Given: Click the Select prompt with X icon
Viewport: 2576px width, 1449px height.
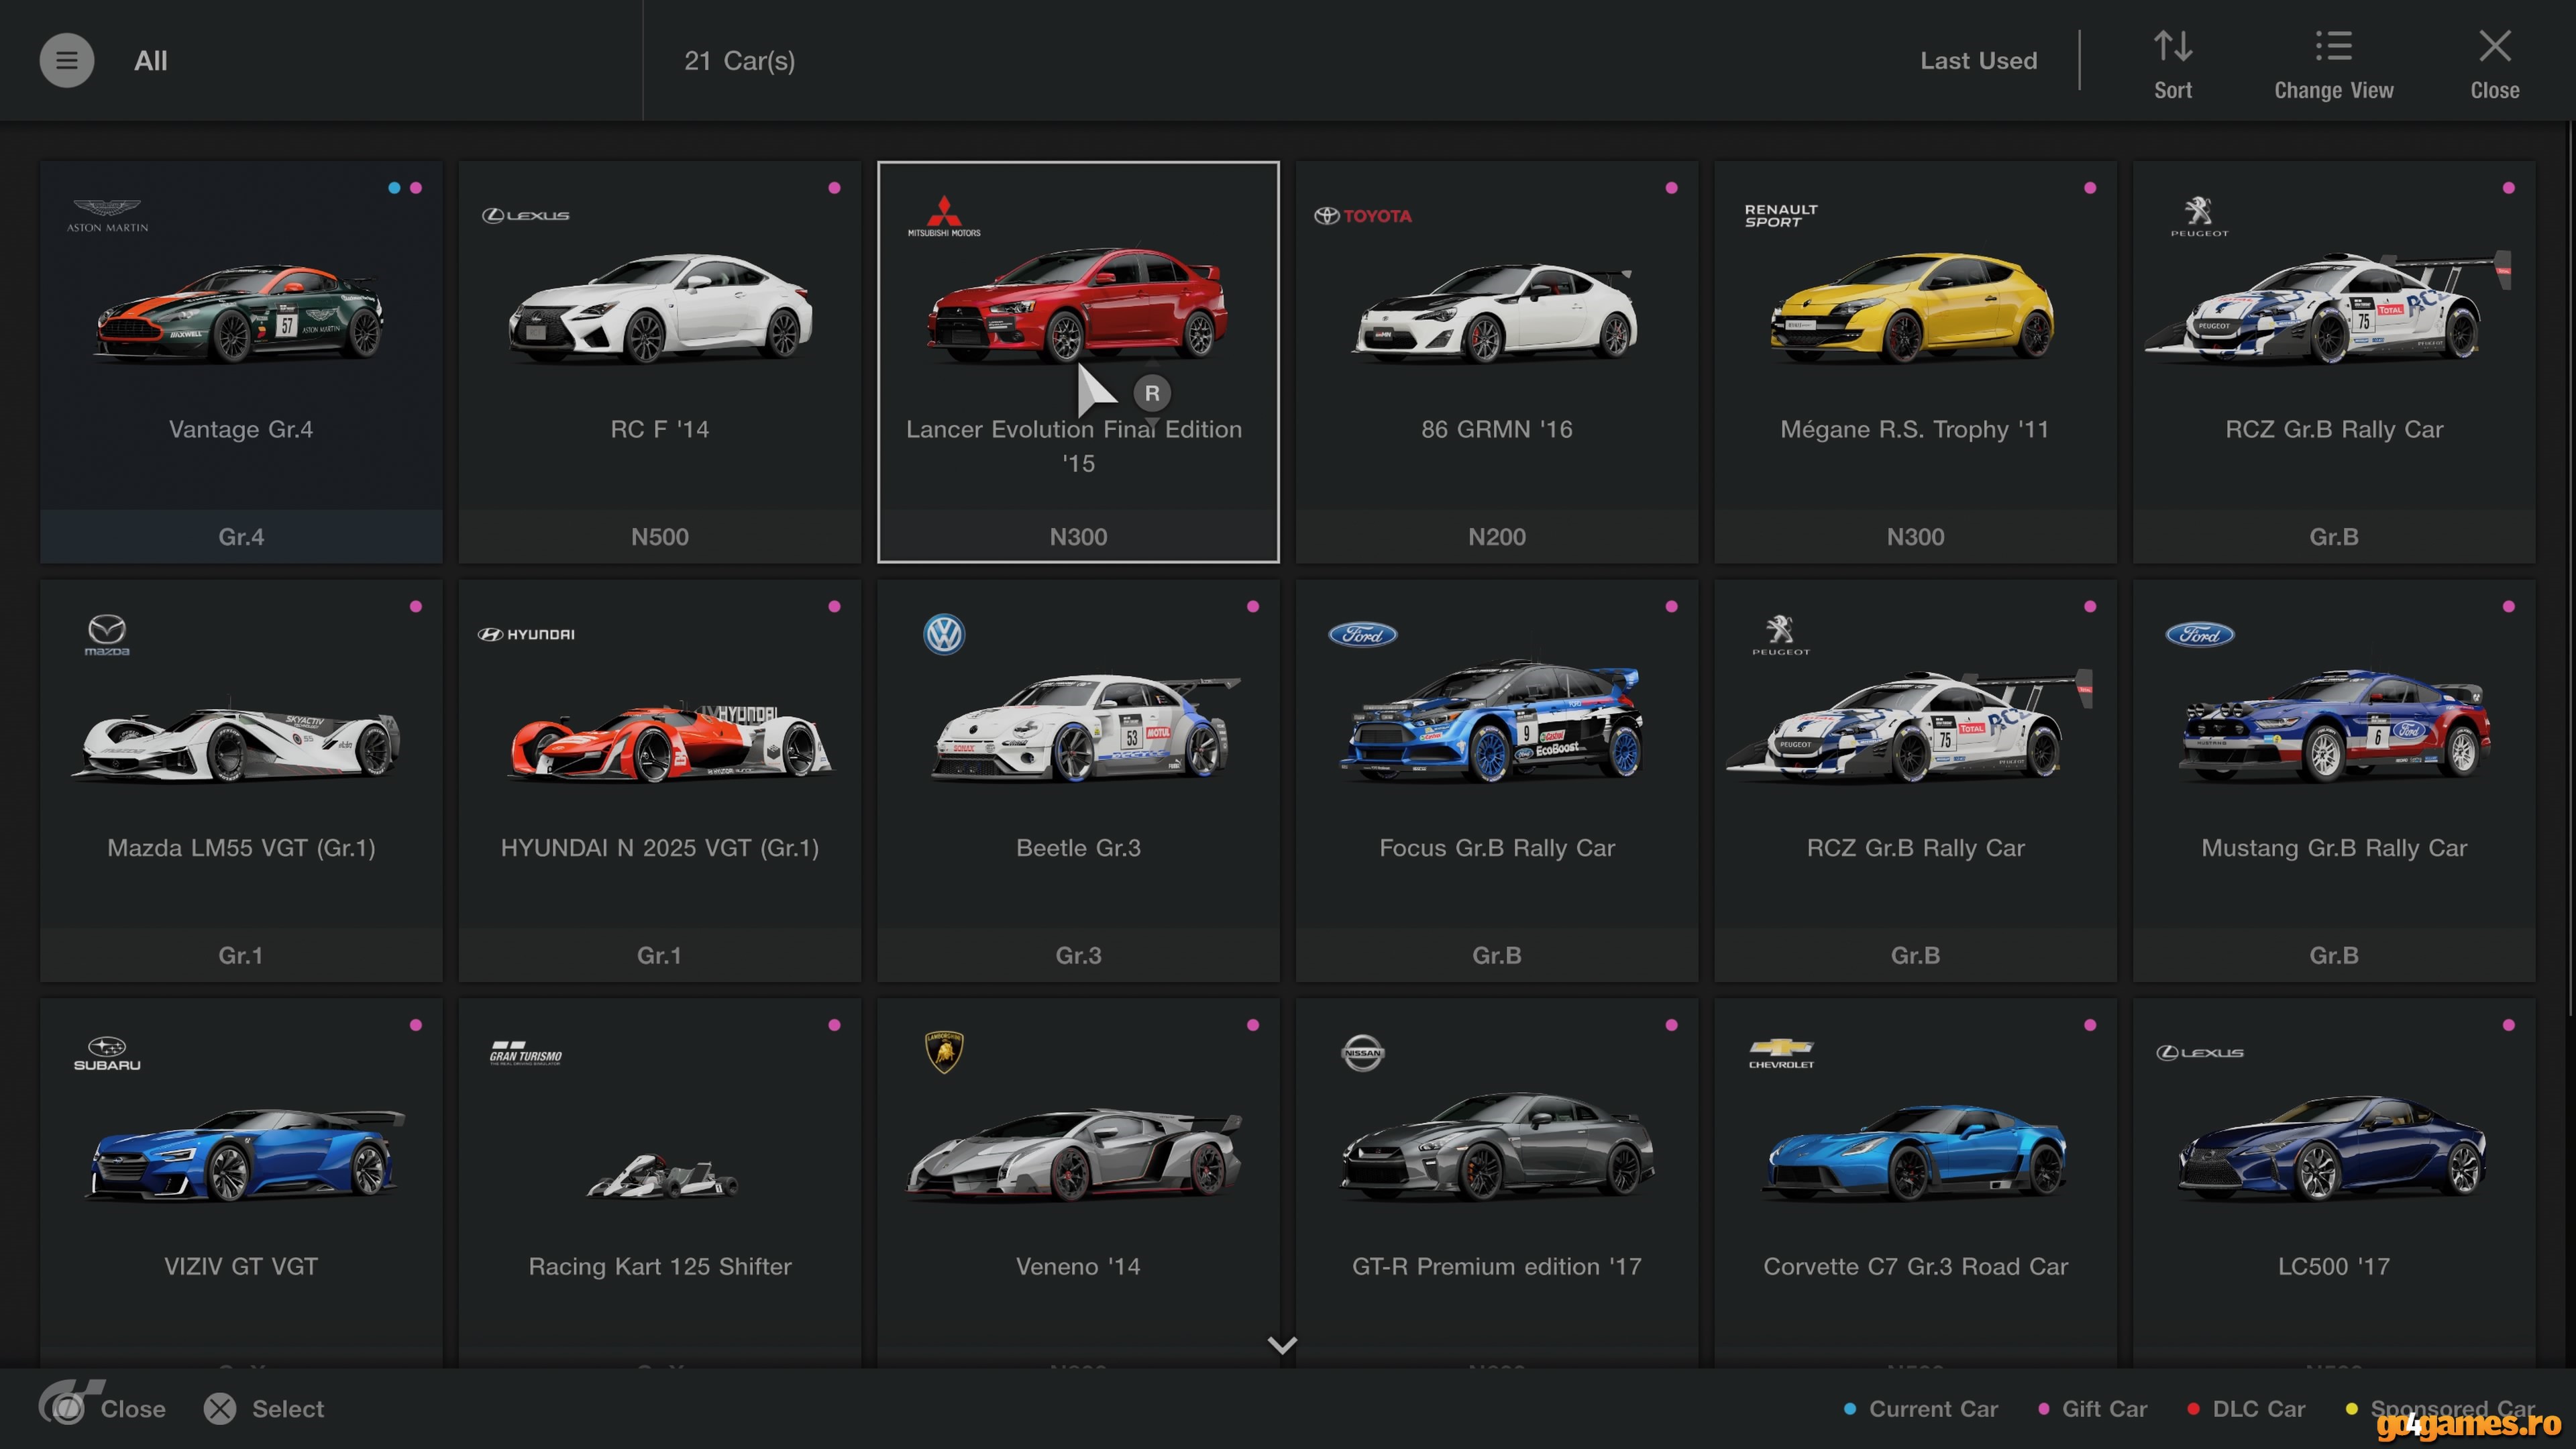Looking at the screenshot, I should point(264,1408).
